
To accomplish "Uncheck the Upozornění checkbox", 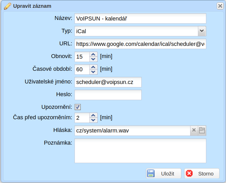I will click(x=78, y=107).
